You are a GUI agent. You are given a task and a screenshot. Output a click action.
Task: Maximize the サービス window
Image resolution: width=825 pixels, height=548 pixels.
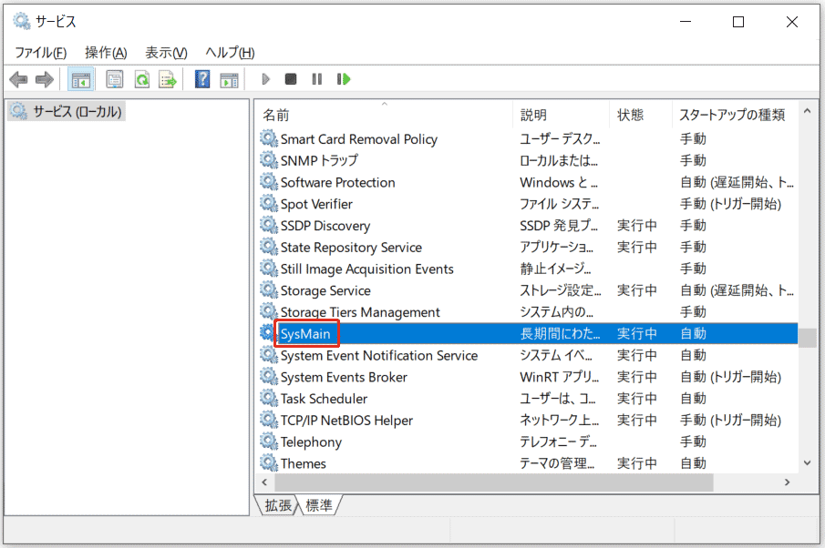(x=738, y=22)
